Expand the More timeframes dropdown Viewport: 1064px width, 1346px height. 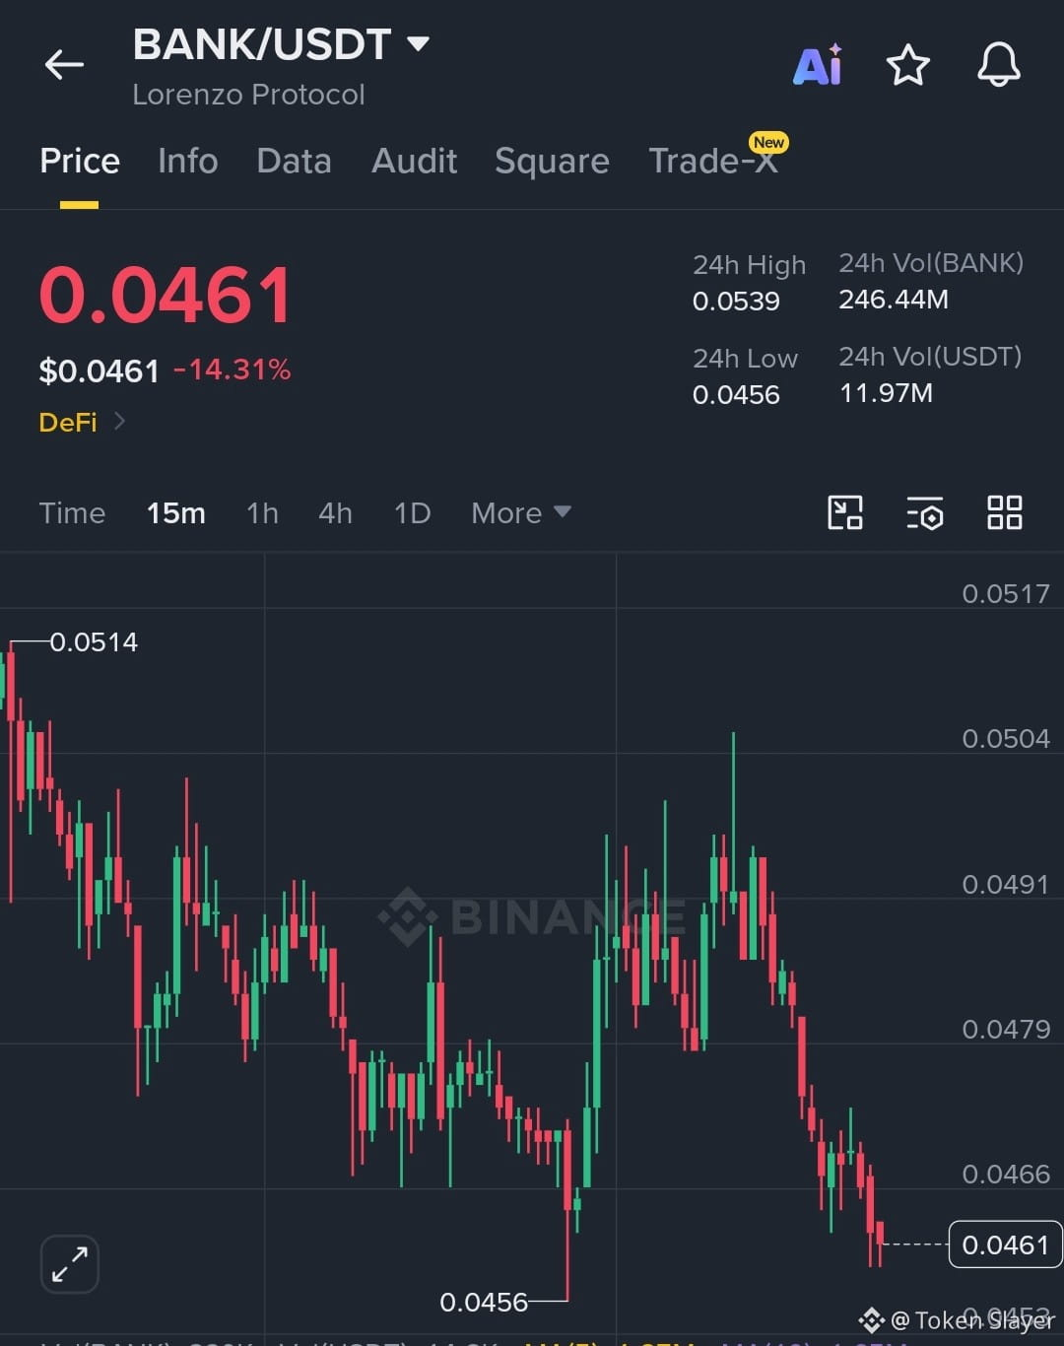521,512
